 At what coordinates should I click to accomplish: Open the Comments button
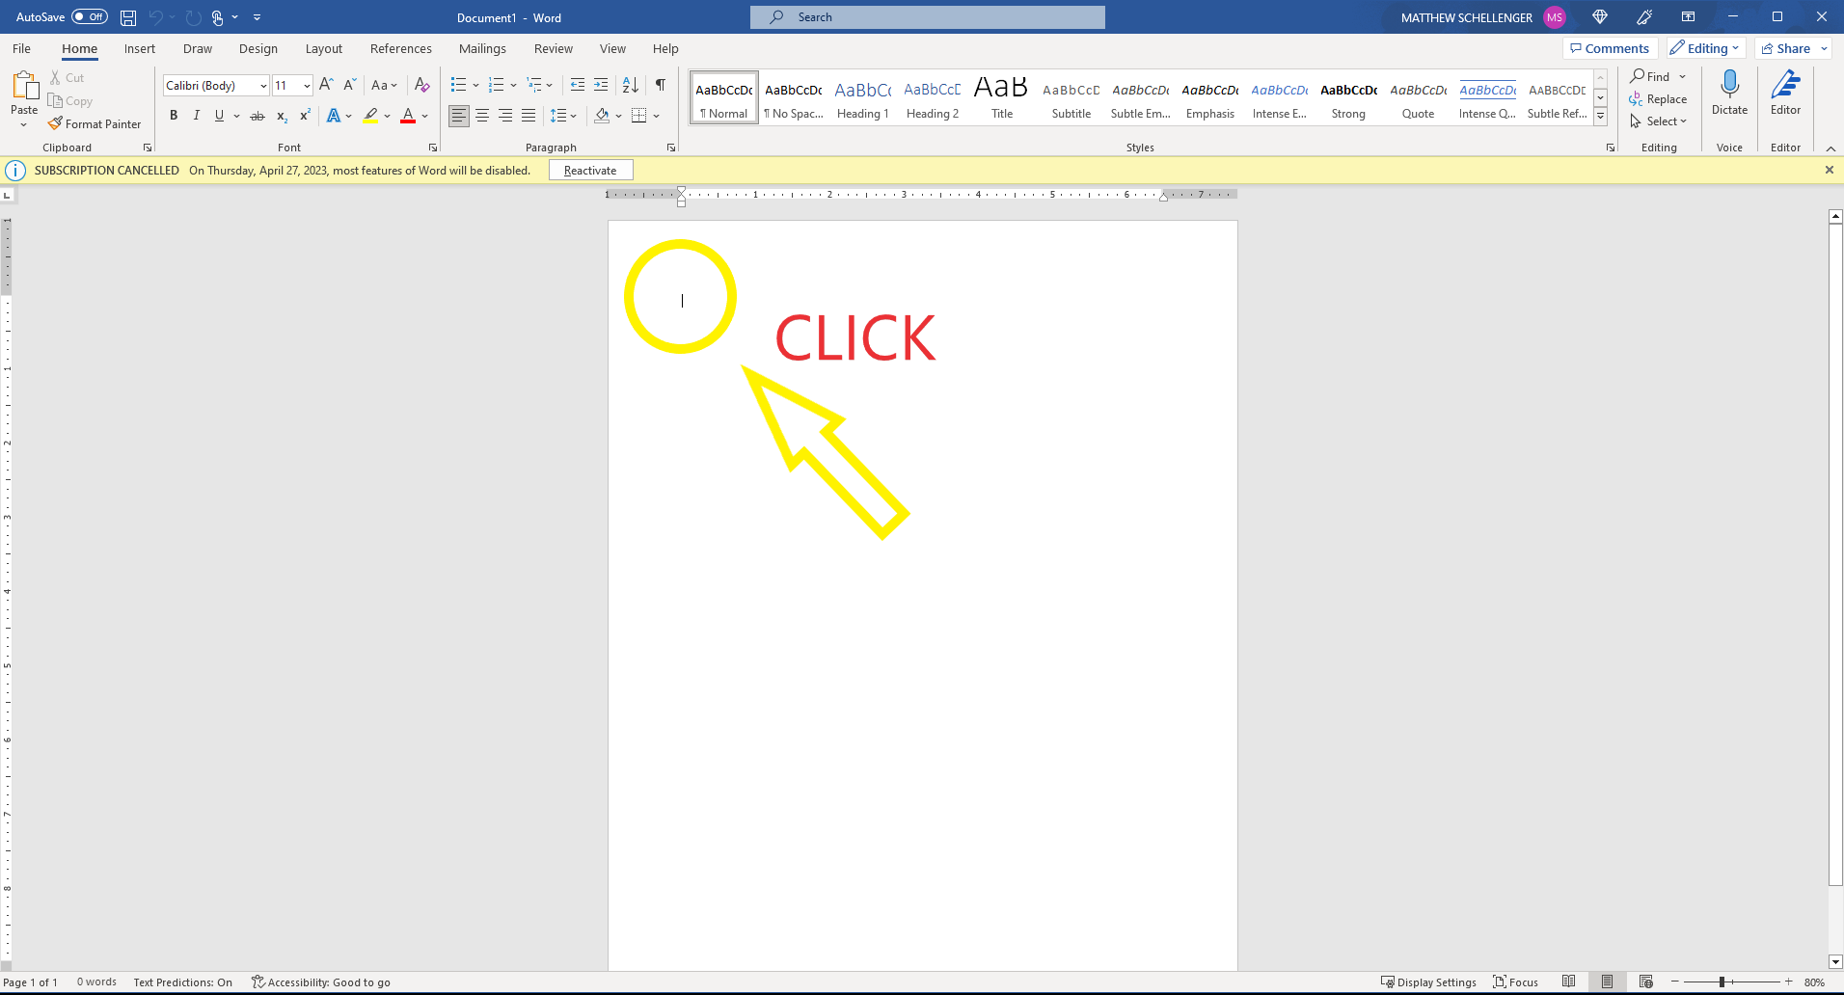coord(1609,48)
